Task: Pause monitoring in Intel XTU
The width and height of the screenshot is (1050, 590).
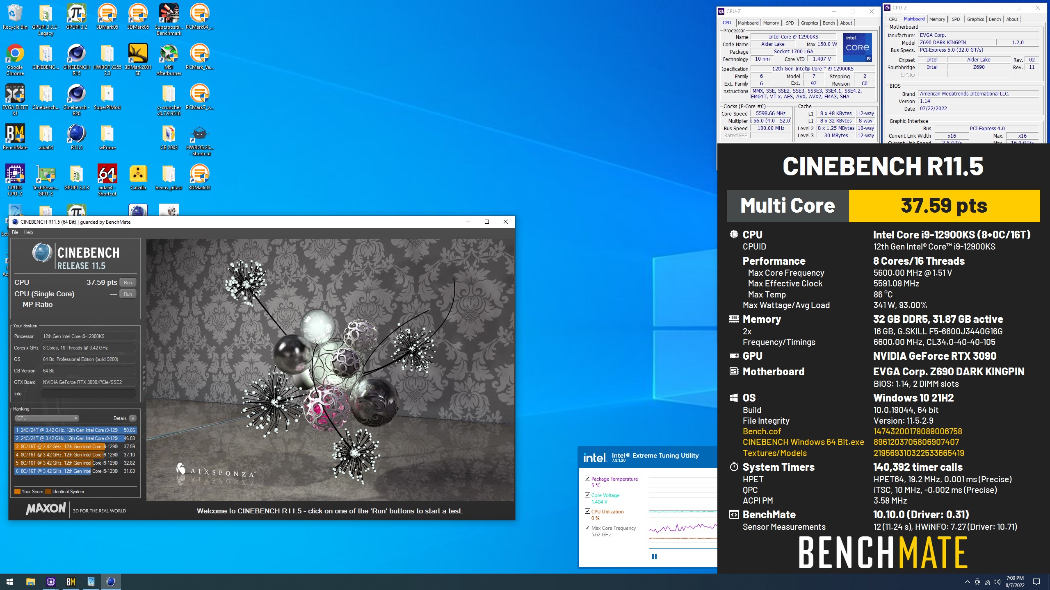Action: coord(654,556)
